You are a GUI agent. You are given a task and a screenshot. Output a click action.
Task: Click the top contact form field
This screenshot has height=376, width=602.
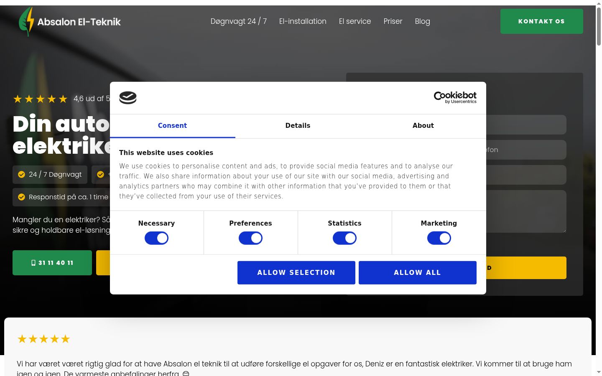526,124
